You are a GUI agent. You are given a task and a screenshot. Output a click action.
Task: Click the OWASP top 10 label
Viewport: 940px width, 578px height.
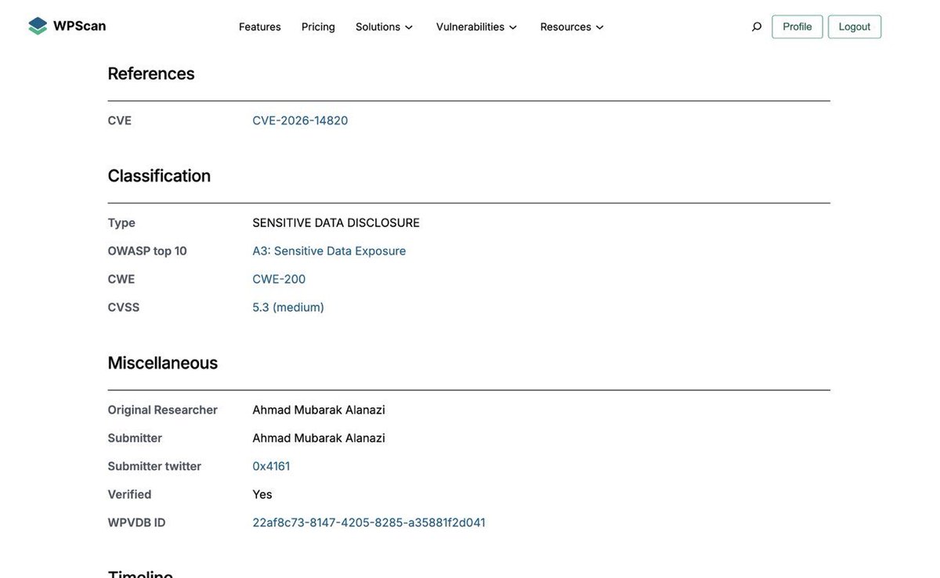[147, 251]
